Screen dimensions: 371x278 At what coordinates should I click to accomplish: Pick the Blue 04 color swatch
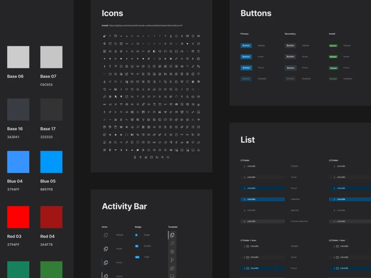click(18, 162)
